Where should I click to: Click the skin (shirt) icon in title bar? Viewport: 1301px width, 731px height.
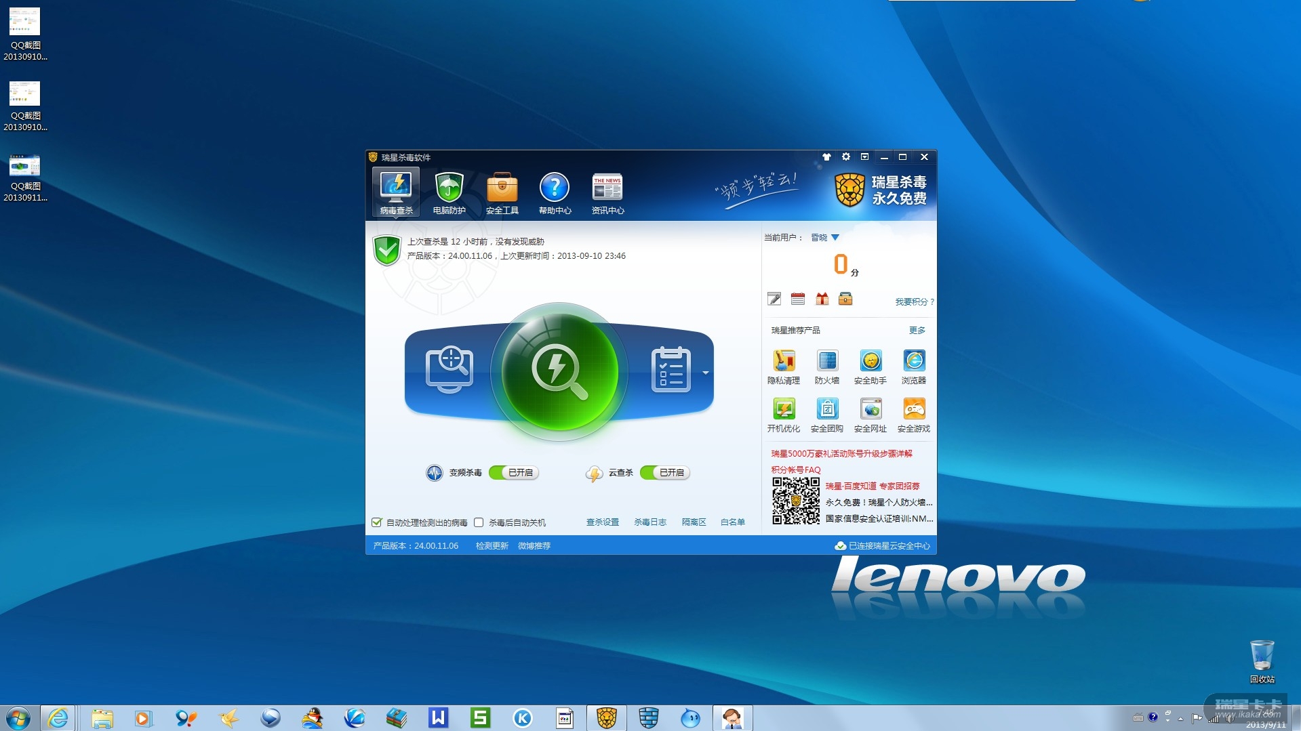826,157
